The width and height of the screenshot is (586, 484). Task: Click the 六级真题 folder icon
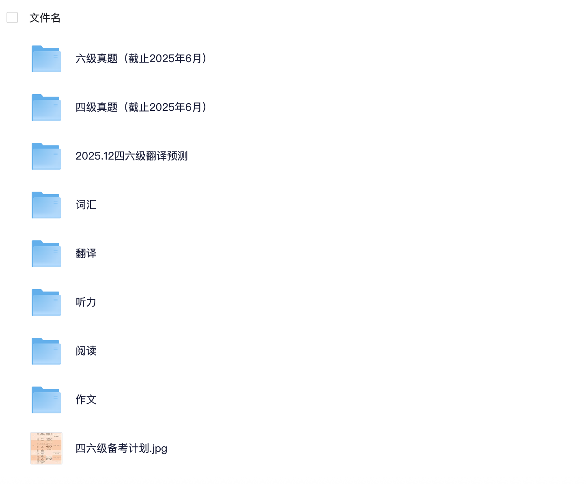[46, 59]
